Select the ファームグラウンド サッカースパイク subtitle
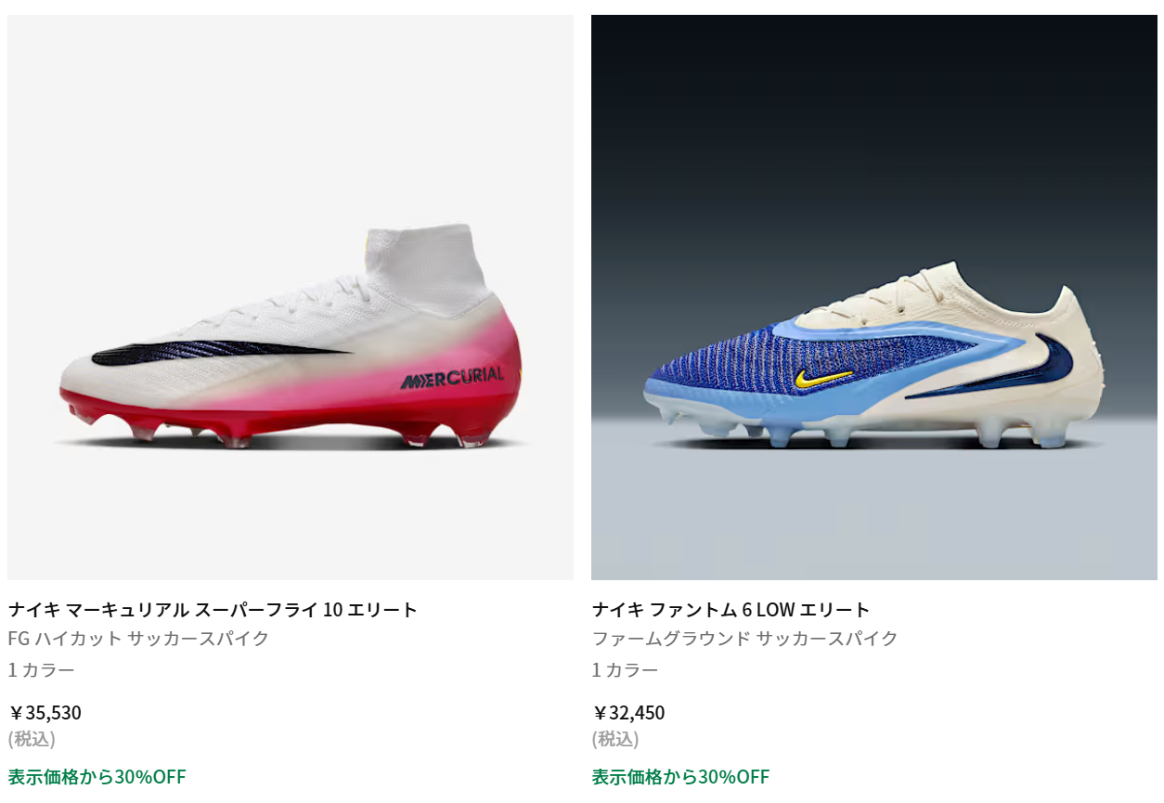1164x803 pixels. (x=745, y=639)
